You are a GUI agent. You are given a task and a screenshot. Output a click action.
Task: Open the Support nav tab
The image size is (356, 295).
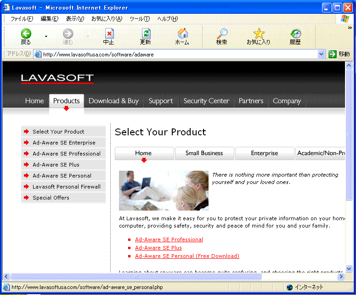[x=161, y=100]
